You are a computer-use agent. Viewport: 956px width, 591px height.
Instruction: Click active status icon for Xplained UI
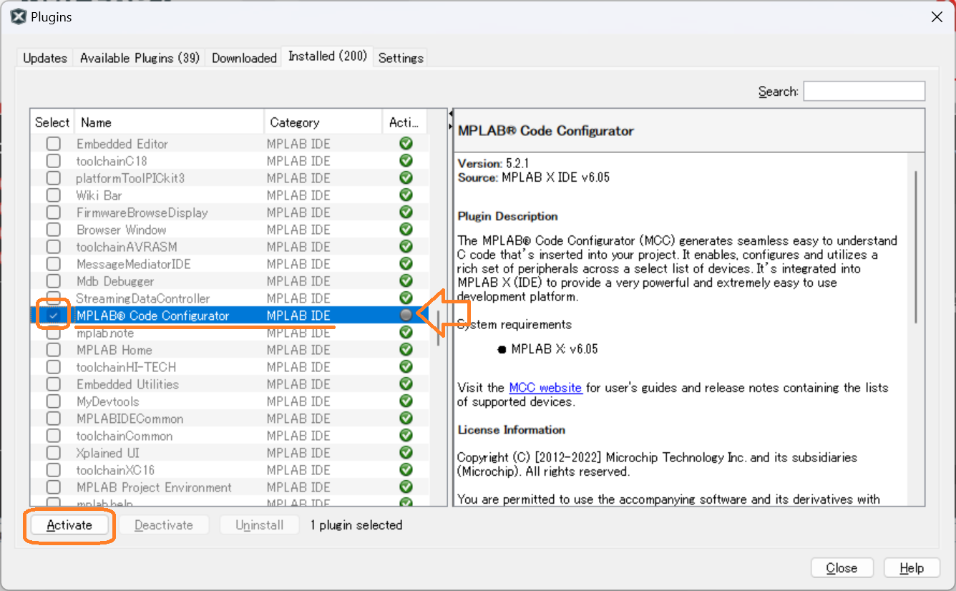click(x=406, y=453)
